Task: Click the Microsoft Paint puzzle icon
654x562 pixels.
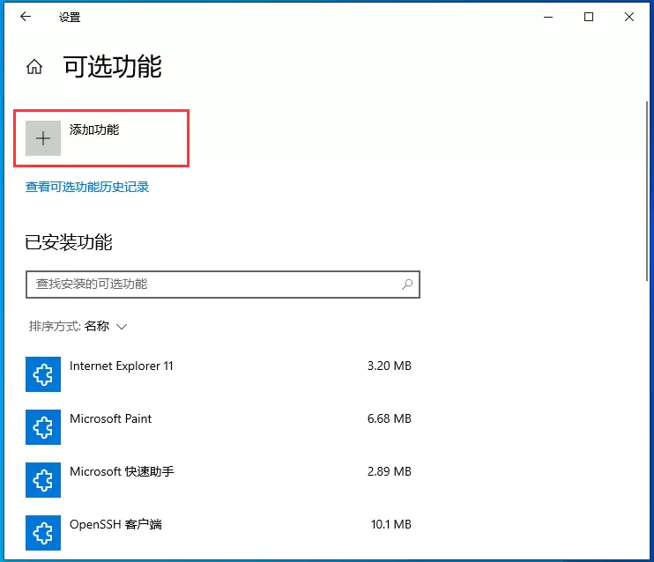Action: tap(43, 427)
